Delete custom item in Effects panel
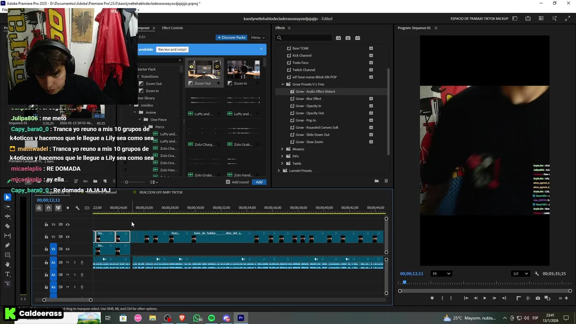Viewport: 576px width, 324px height. click(x=386, y=181)
